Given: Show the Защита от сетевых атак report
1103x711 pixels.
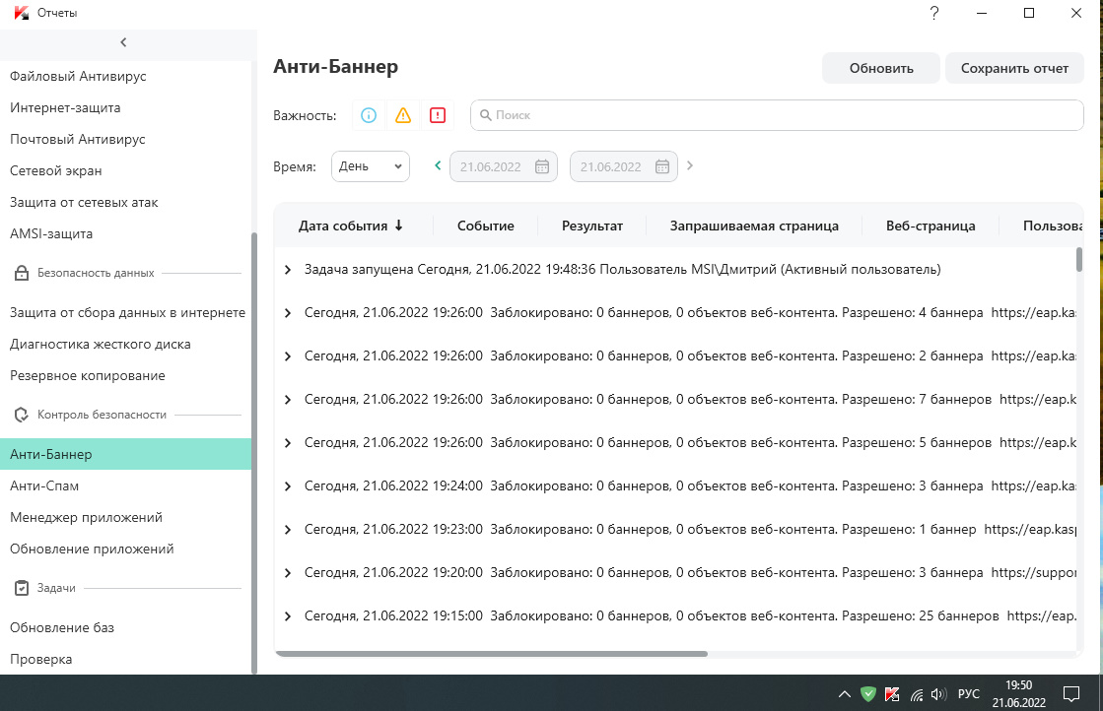Looking at the screenshot, I should (84, 202).
